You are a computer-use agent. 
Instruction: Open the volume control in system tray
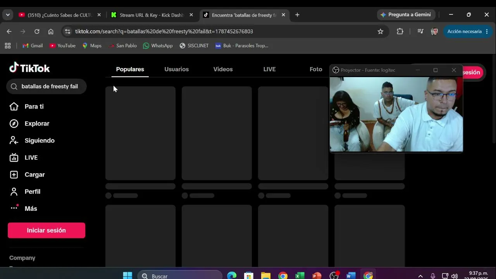tap(455, 276)
